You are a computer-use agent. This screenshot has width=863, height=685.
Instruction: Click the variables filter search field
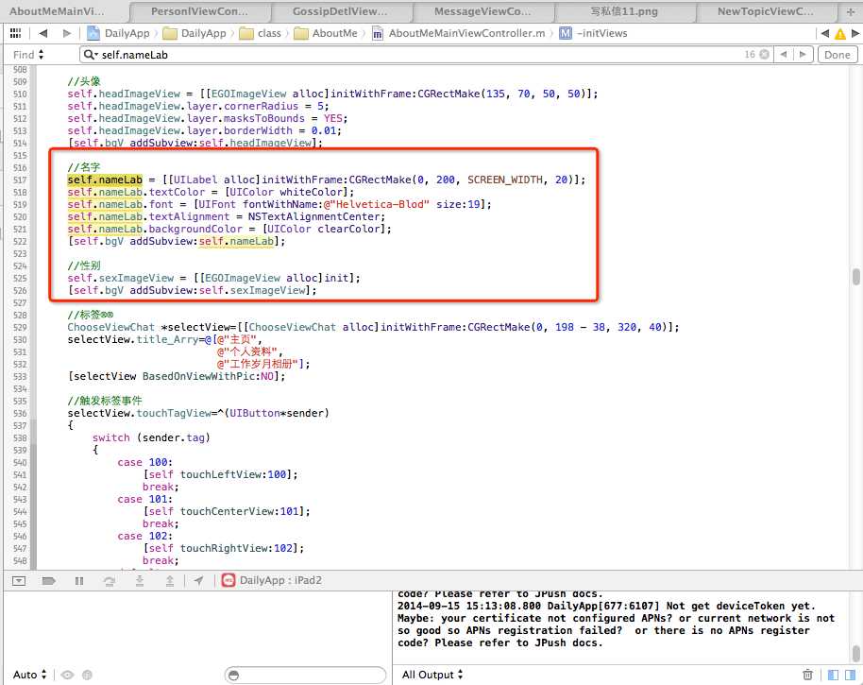point(306,676)
